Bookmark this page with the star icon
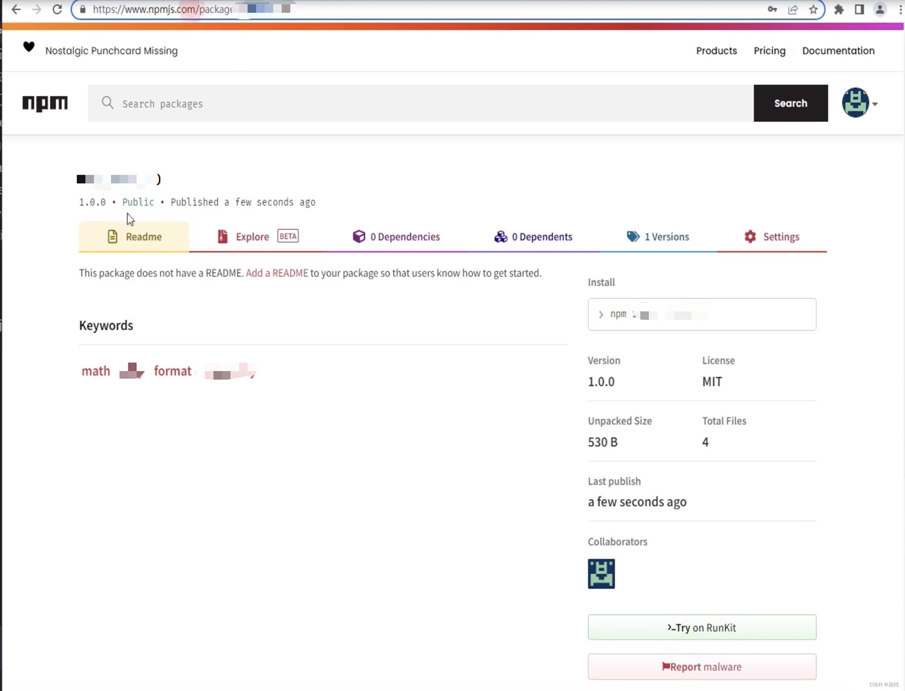 (x=813, y=9)
